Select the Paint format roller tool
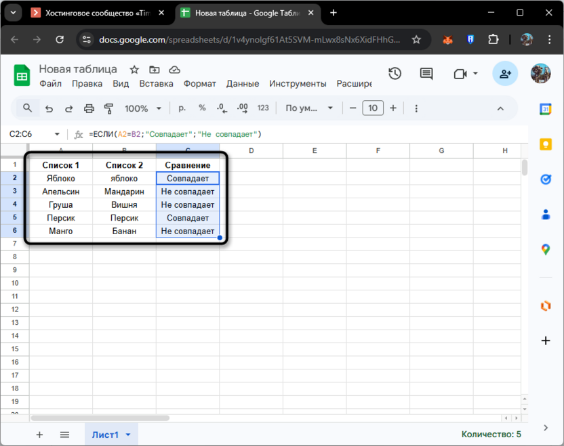The height and width of the screenshot is (446, 564). point(108,108)
